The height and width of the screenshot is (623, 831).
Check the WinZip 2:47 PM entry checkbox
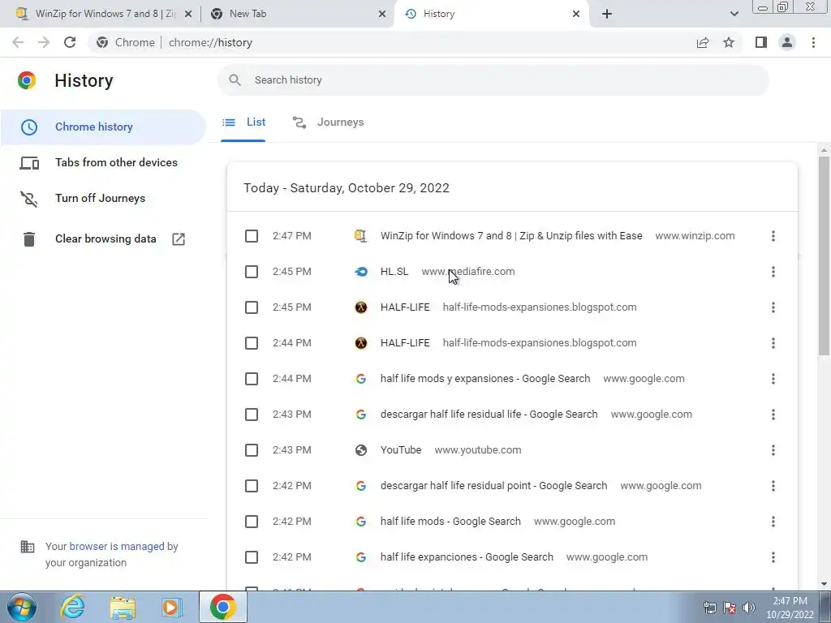click(252, 236)
